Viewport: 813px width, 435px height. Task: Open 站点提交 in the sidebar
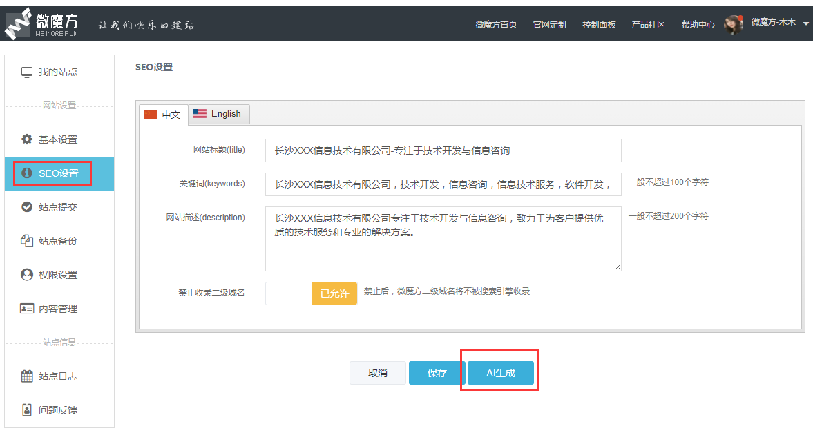(59, 207)
